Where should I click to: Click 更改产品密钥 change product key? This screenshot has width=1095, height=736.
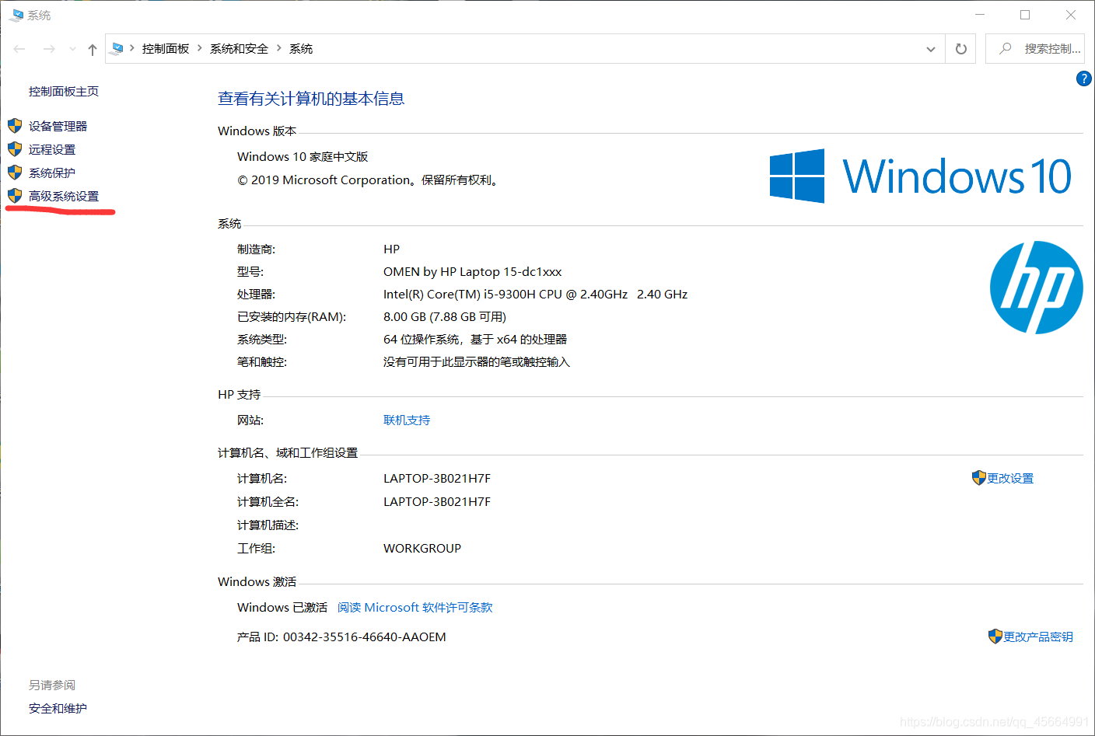click(x=1038, y=637)
